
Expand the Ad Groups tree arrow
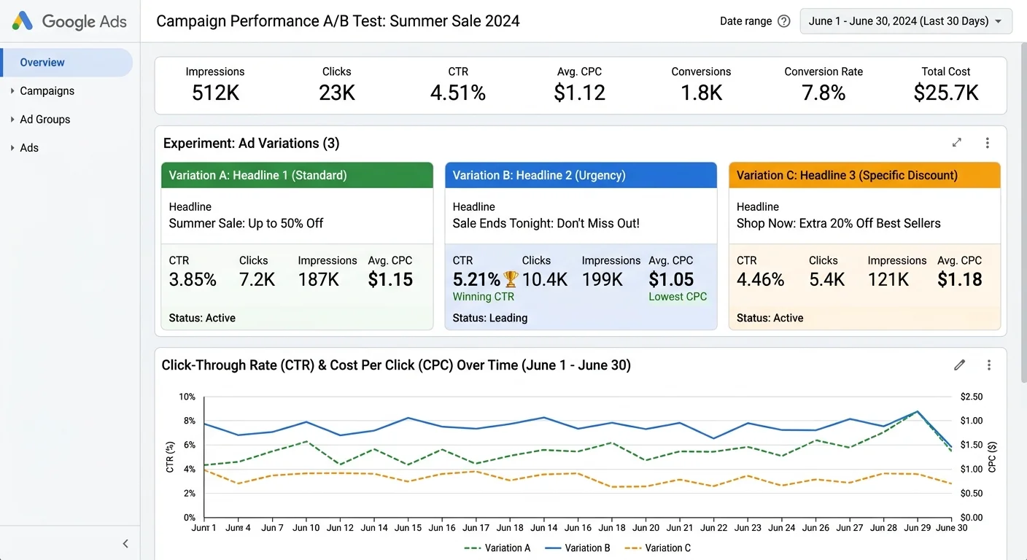(x=12, y=120)
